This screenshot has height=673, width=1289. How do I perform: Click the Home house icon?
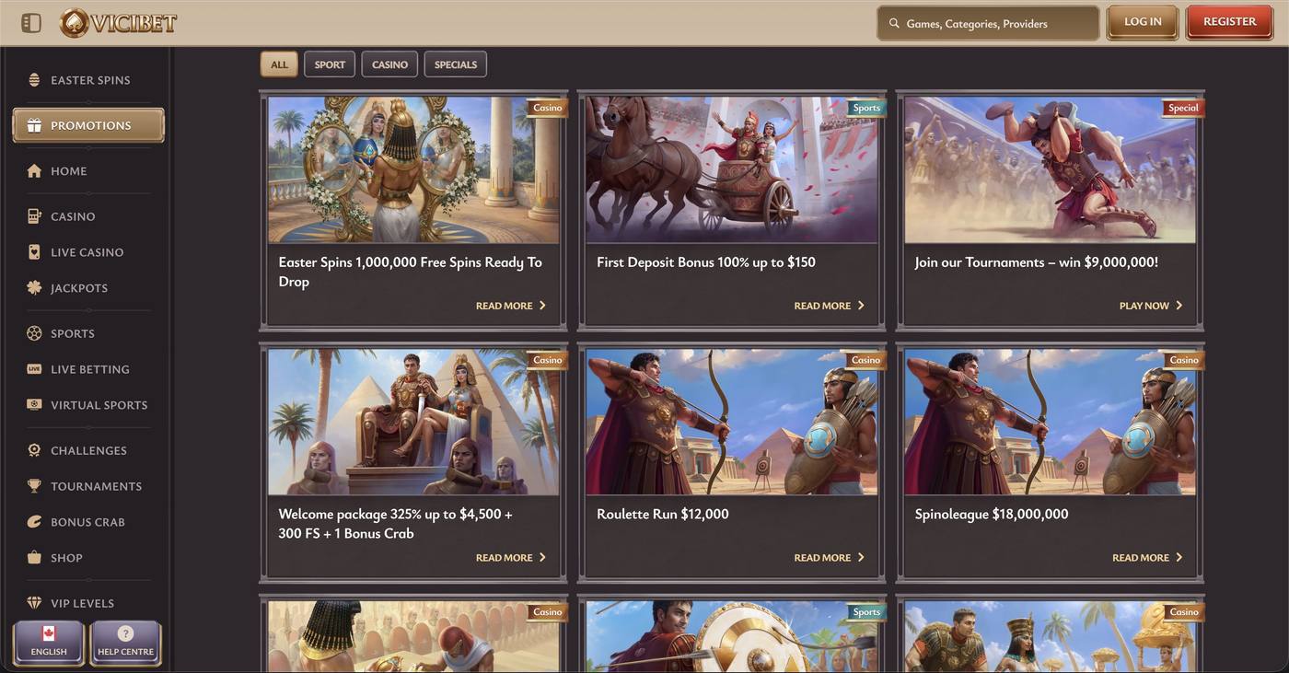point(34,170)
